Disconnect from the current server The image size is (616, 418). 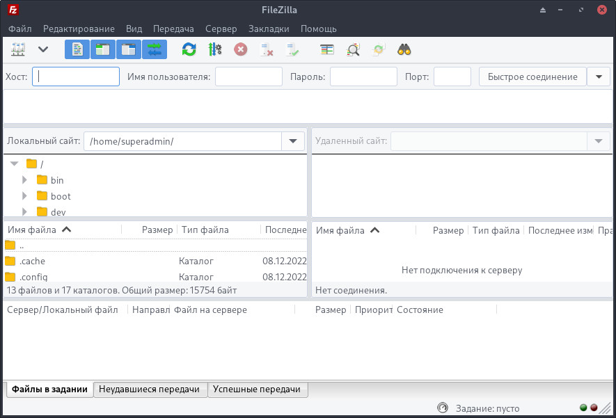pyautogui.click(x=267, y=50)
